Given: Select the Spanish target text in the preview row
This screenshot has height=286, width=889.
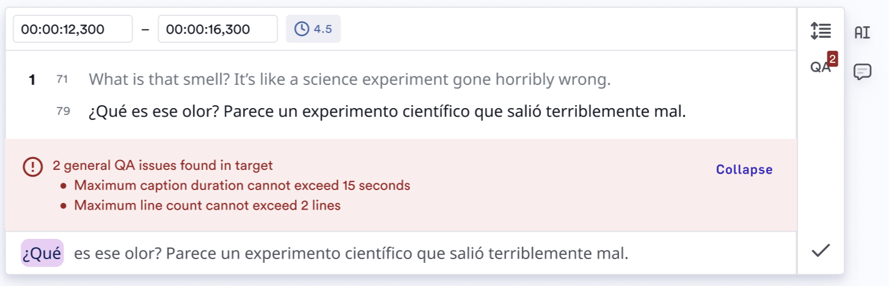Looking at the screenshot, I should 387,112.
